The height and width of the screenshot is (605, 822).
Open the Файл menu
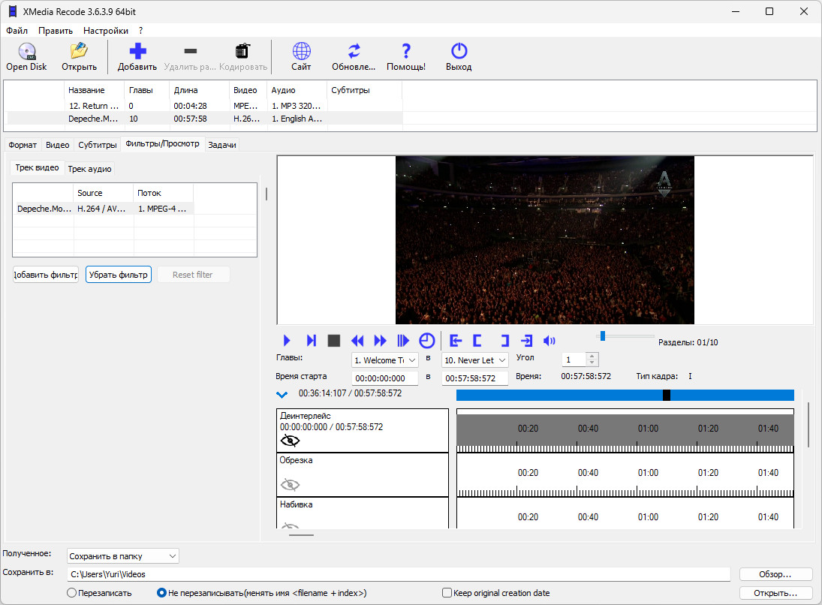point(17,31)
